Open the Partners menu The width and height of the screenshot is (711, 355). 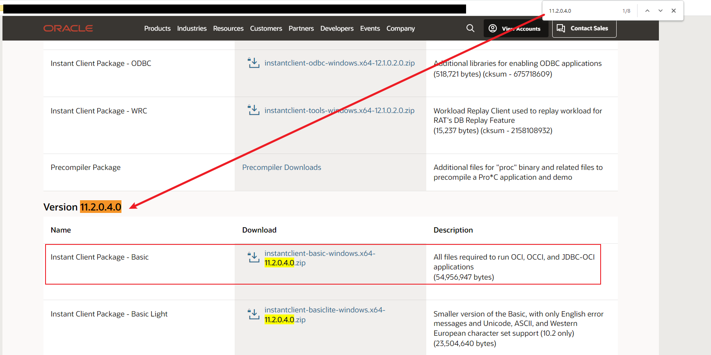coord(301,28)
